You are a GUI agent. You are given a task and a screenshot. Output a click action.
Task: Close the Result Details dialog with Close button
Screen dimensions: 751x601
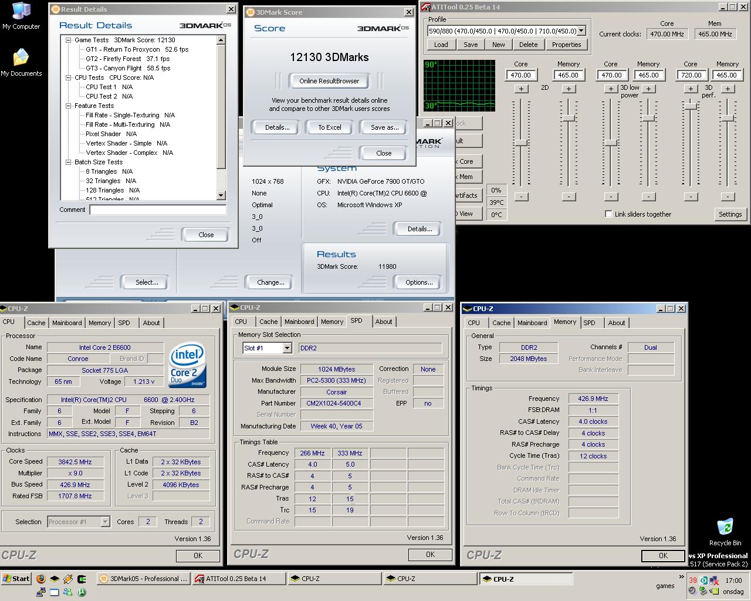[206, 235]
